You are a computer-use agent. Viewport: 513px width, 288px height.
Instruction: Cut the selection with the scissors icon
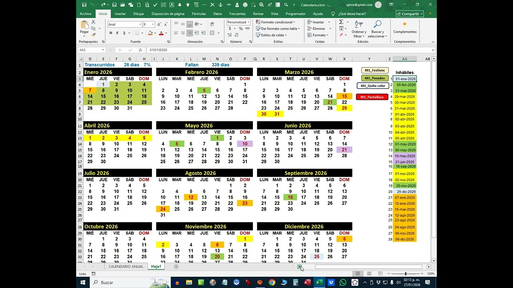(93, 22)
